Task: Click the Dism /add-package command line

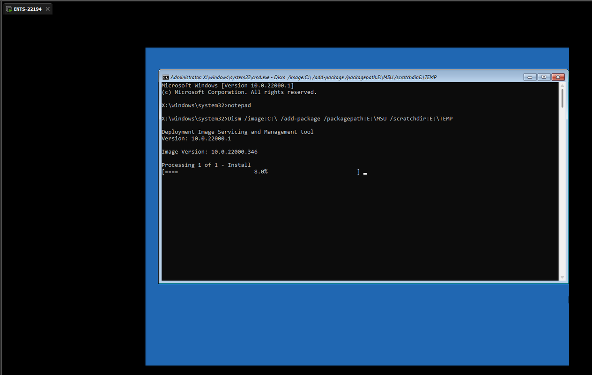Action: point(307,119)
